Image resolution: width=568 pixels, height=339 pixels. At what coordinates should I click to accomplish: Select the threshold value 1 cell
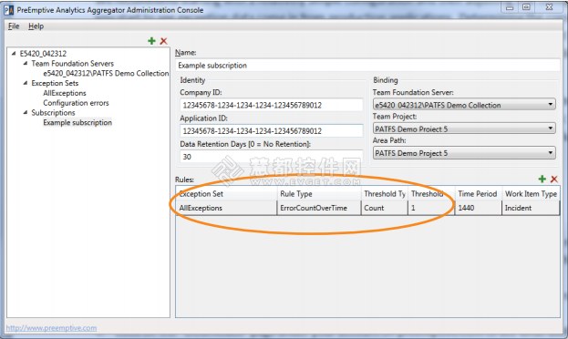[x=431, y=208]
